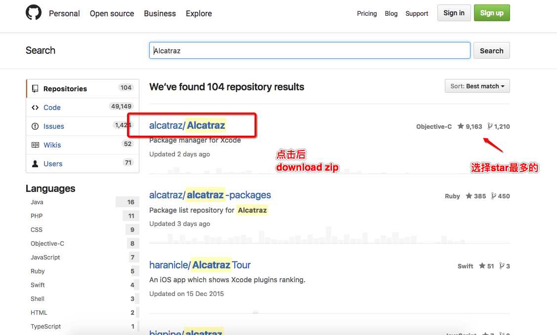Image resolution: width=557 pixels, height=335 pixels.
Task: Filter results by HTML language
Action: click(x=39, y=313)
